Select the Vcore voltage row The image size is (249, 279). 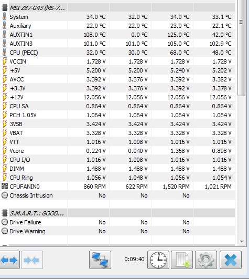point(117,151)
